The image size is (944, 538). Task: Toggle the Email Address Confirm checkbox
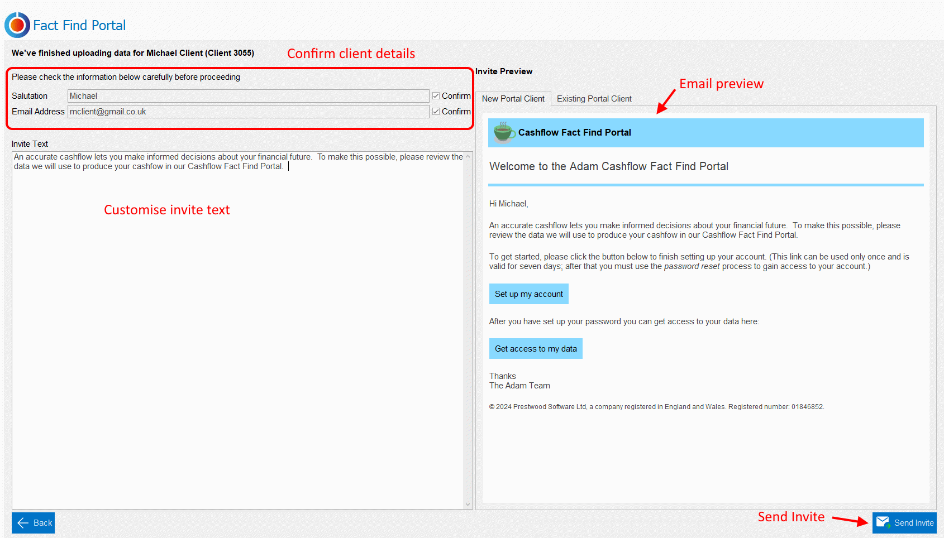[436, 112]
